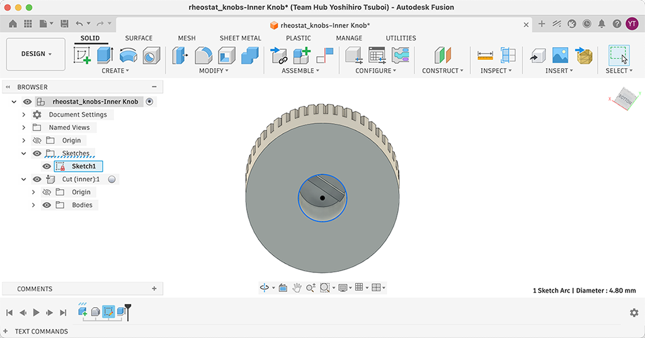Open the MODIFY dropdown menu

[x=214, y=71]
